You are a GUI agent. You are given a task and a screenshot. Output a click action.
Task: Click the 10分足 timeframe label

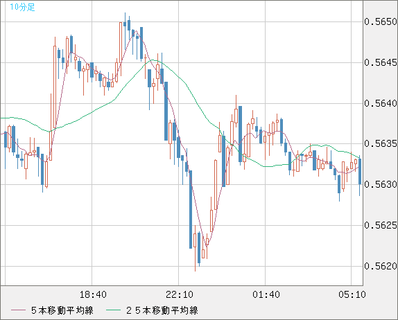click(x=22, y=7)
